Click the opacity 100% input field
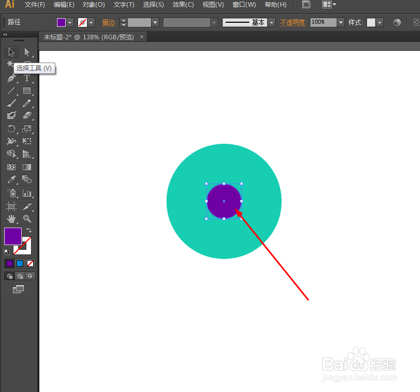Screen dimensions: 420x392 (323, 22)
